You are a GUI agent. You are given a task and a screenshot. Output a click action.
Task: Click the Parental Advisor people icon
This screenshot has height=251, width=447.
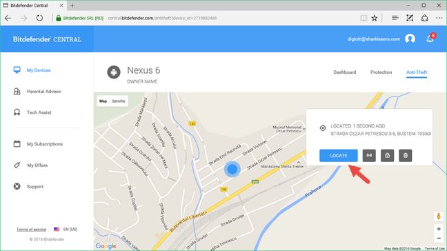point(17,91)
